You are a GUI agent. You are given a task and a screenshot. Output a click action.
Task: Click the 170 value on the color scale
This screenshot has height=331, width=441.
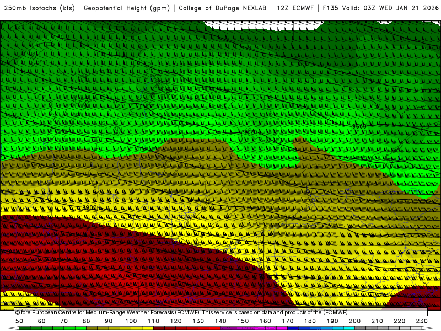288,321
